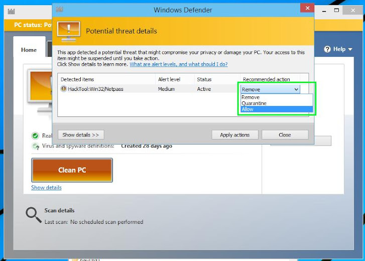Click the Status column header

pyautogui.click(x=217, y=79)
